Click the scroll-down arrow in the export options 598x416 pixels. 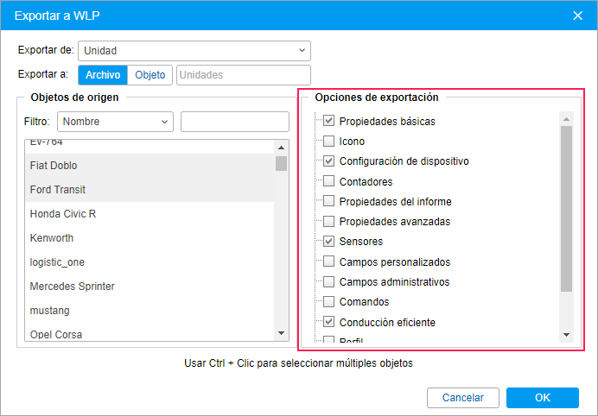point(566,335)
